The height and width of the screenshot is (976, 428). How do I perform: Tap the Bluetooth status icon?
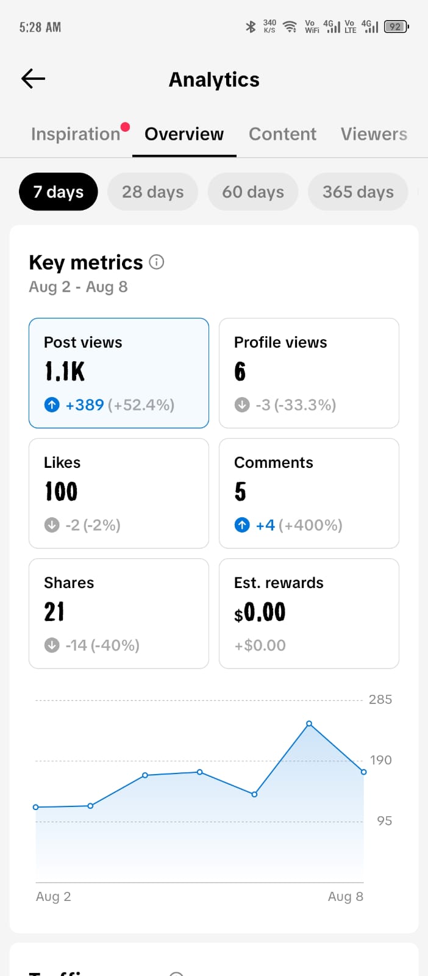(x=250, y=27)
